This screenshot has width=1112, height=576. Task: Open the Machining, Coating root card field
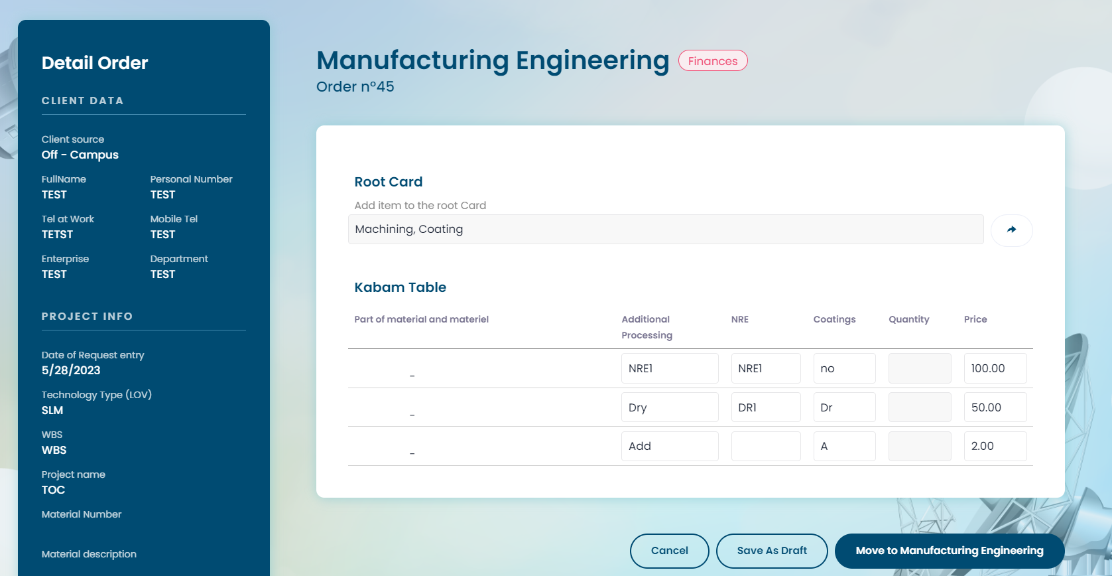click(665, 230)
